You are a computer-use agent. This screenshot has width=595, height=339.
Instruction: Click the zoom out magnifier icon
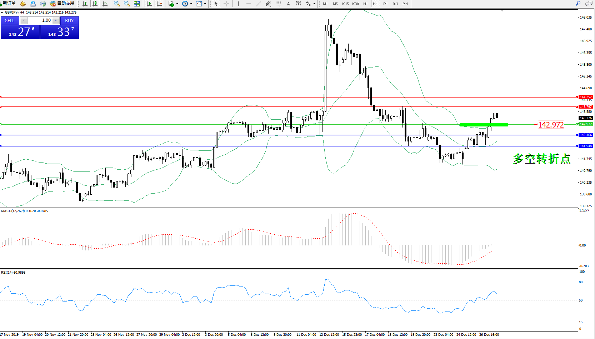pyautogui.click(x=127, y=4)
